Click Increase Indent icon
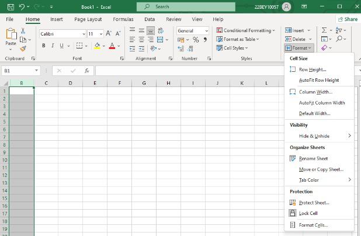This screenshot has width=361, height=236. tap(141, 48)
